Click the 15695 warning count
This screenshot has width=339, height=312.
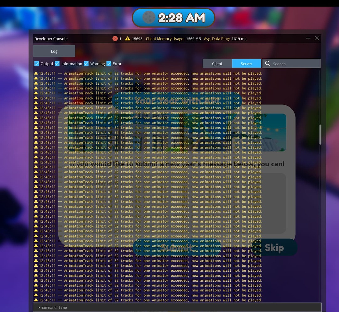[137, 39]
